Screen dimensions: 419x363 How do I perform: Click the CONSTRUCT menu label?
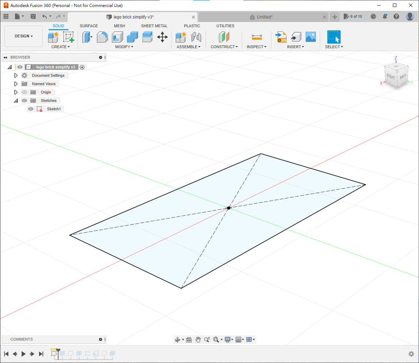(x=224, y=47)
